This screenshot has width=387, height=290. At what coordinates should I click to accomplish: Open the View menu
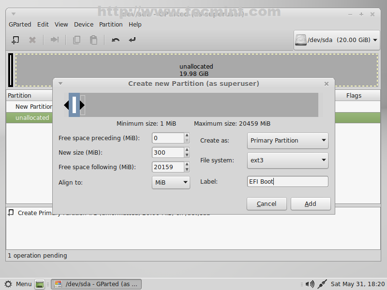point(61,25)
